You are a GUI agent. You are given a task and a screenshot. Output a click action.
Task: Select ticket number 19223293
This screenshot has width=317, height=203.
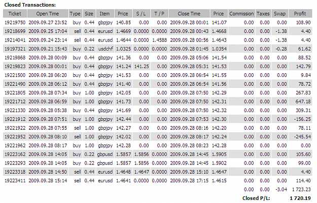15,163
